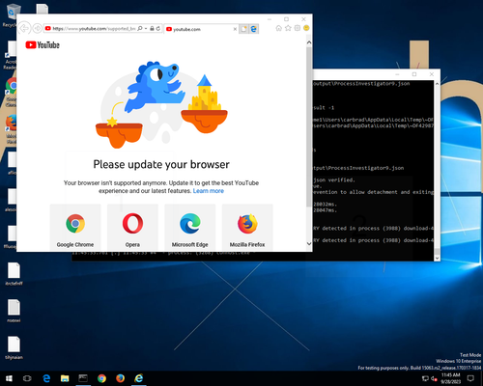Image resolution: width=483 pixels, height=386 pixels.
Task: Select the tihjnaian desktop file
Action: [x=14, y=348]
